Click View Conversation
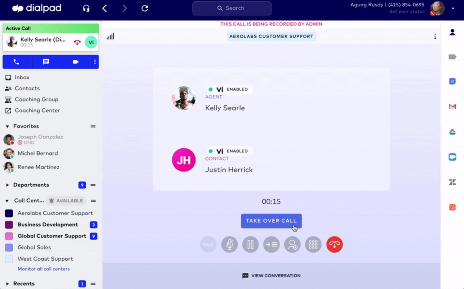Image resolution: width=464 pixels, height=289 pixels. coord(271,276)
